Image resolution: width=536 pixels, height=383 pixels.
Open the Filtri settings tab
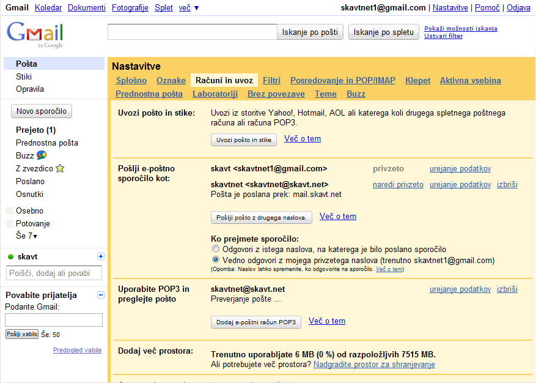point(271,80)
